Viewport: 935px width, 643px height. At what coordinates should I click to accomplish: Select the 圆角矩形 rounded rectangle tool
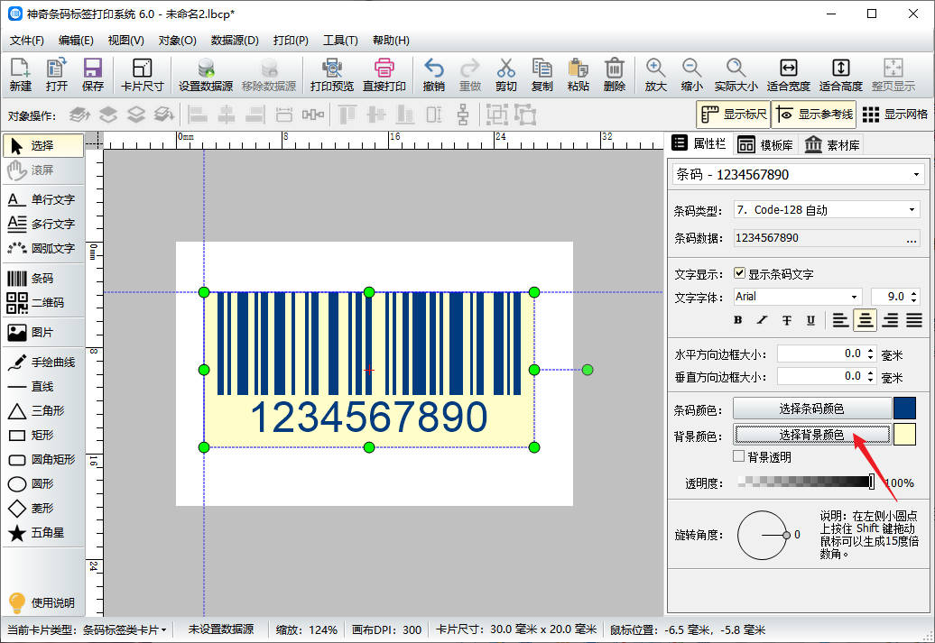click(x=43, y=459)
